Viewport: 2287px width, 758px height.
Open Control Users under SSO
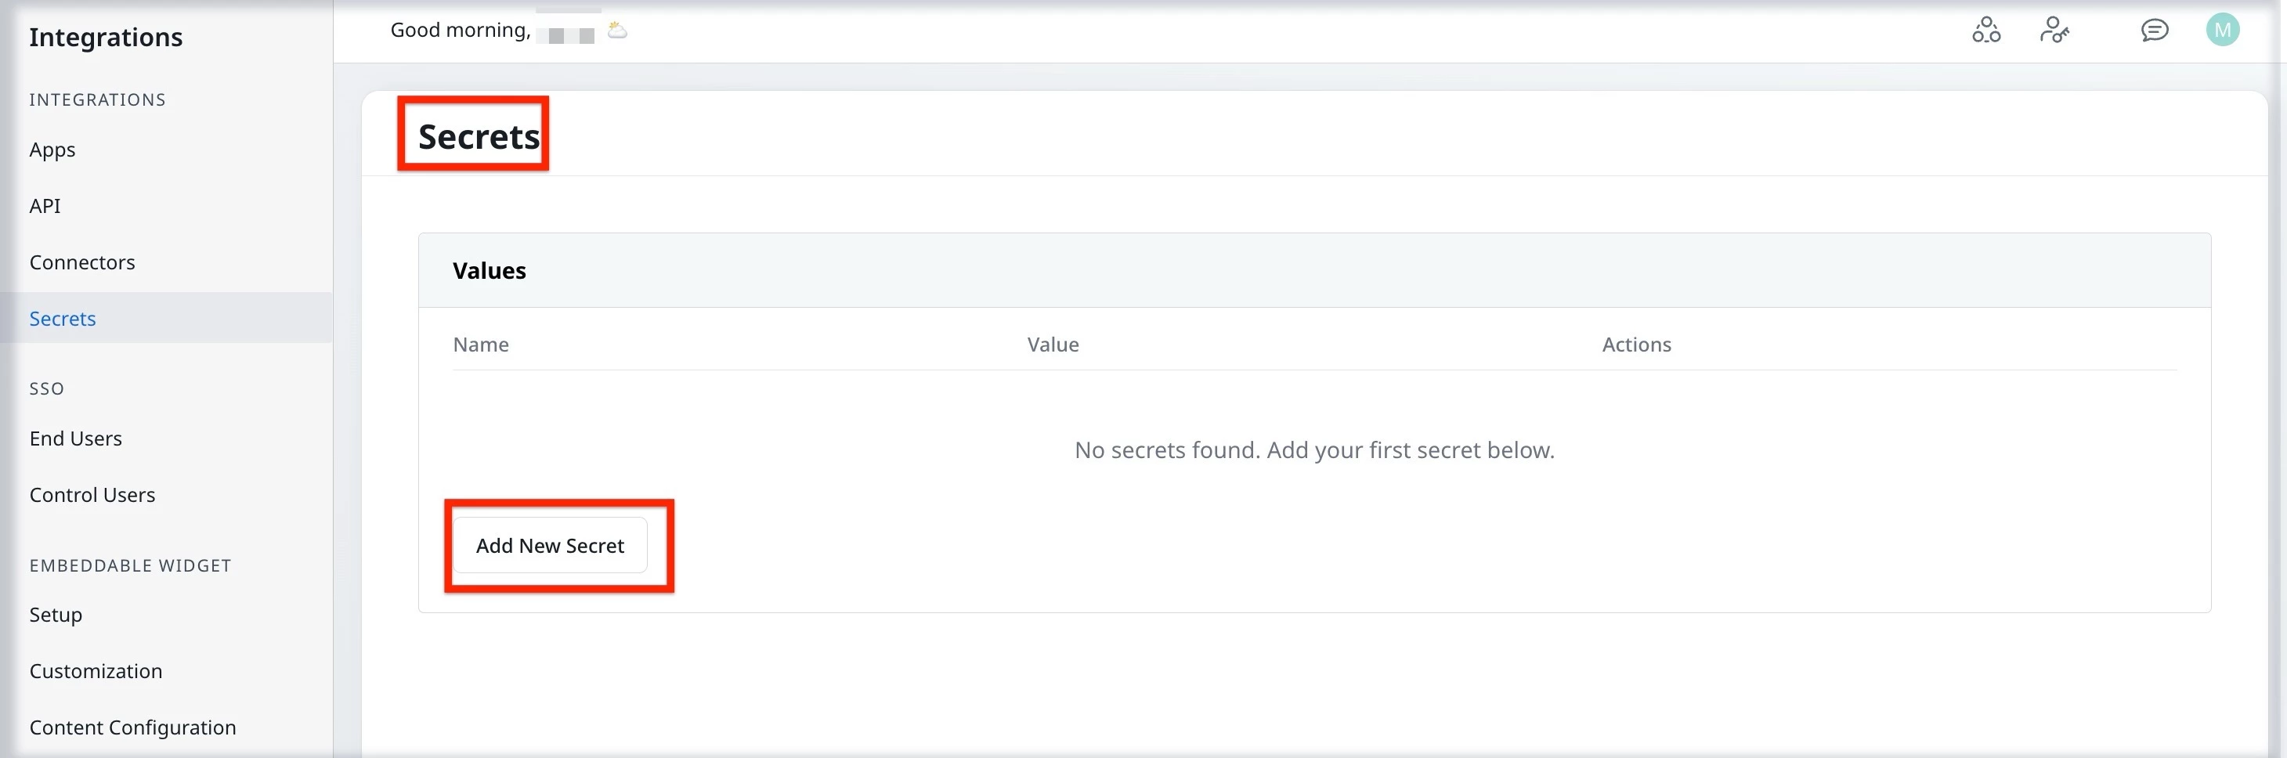[x=92, y=494]
